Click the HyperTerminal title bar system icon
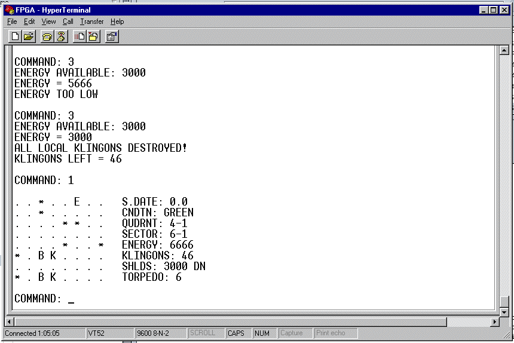Viewport: 514px width, 343px height. click(x=9, y=10)
